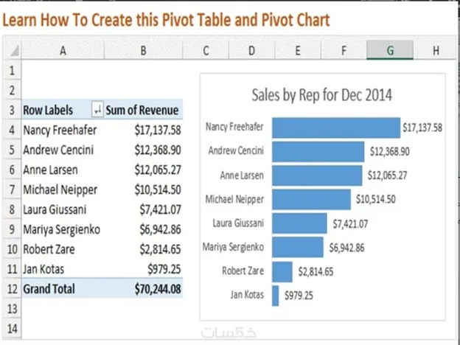Viewport: 460px width, 345px height.
Task: Click the $12,368.90 data label in chart
Action: (389, 152)
